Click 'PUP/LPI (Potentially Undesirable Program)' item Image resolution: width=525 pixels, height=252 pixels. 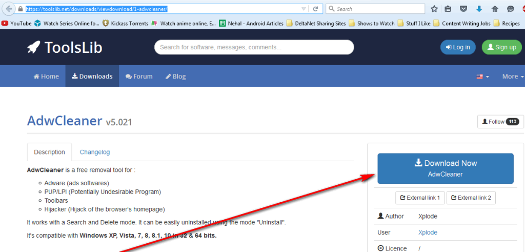tap(103, 192)
